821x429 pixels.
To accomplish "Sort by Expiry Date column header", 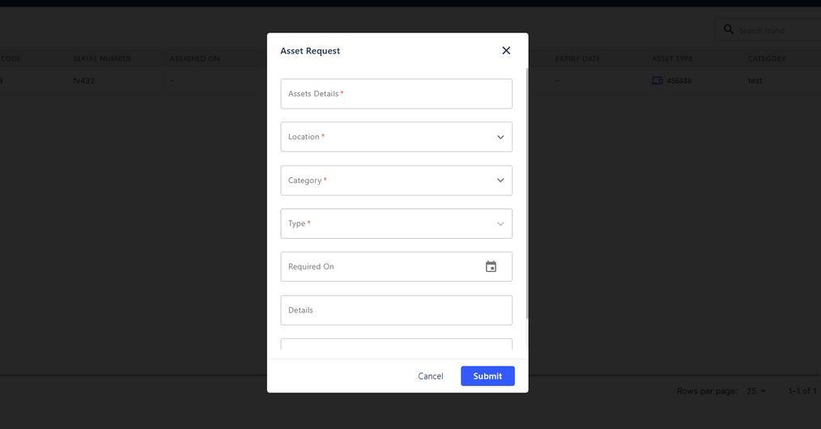I will (577, 59).
